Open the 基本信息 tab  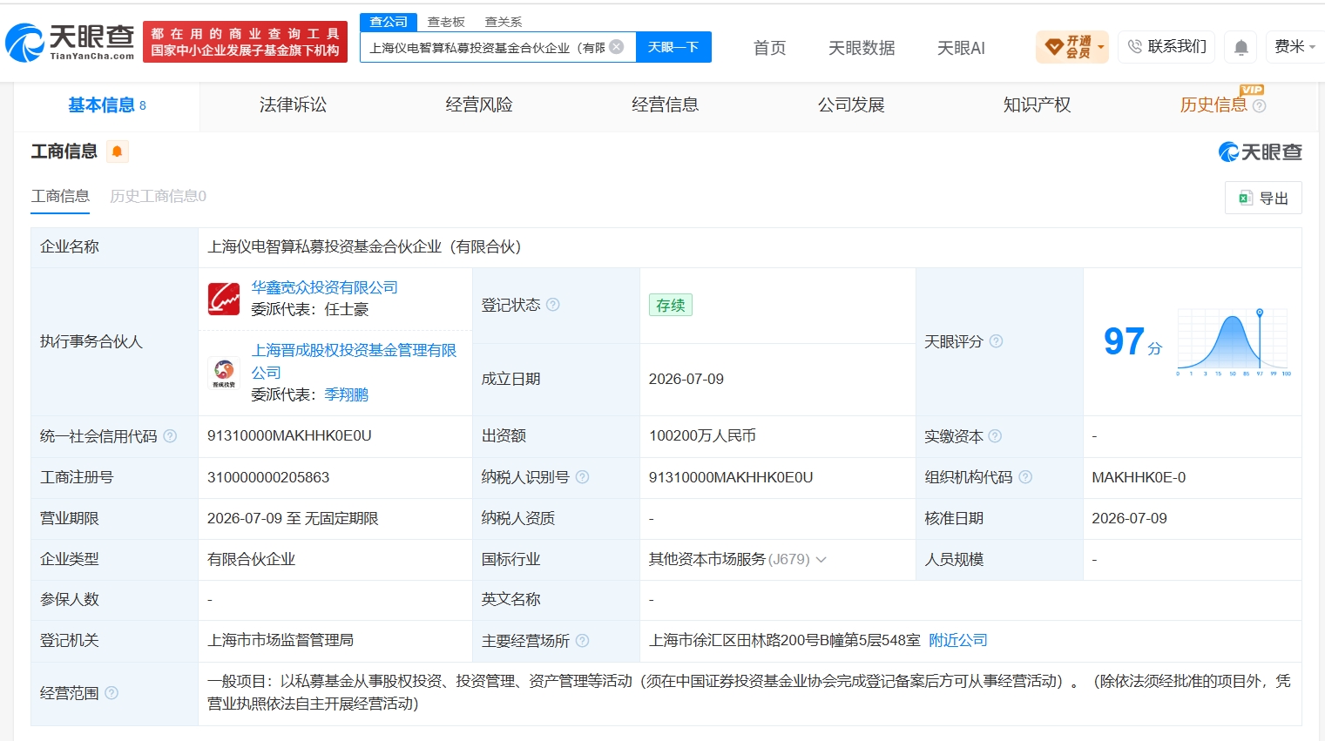(x=106, y=106)
